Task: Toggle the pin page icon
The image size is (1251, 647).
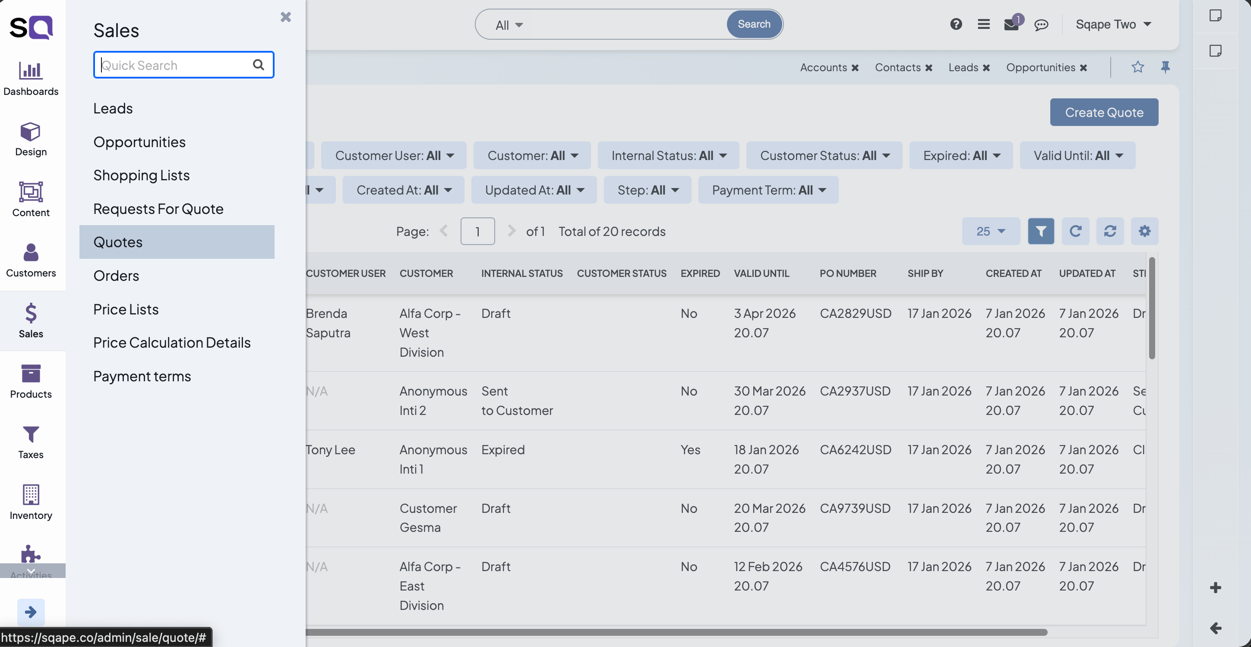Action: [1166, 67]
